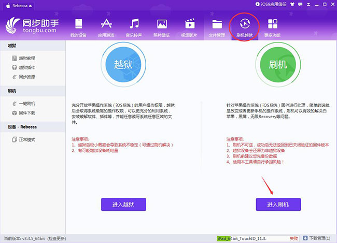Click the 刷机 sidebar section header

[x=33, y=91]
